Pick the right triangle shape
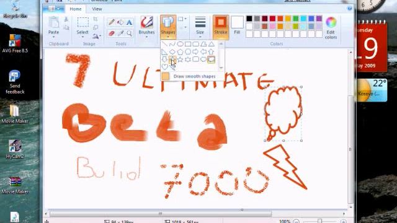 164,52
